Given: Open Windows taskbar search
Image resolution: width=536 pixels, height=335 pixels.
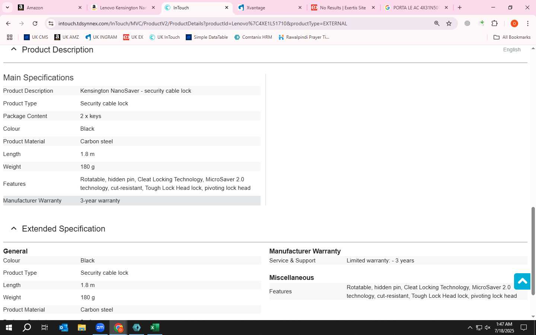Looking at the screenshot, I should point(27,328).
